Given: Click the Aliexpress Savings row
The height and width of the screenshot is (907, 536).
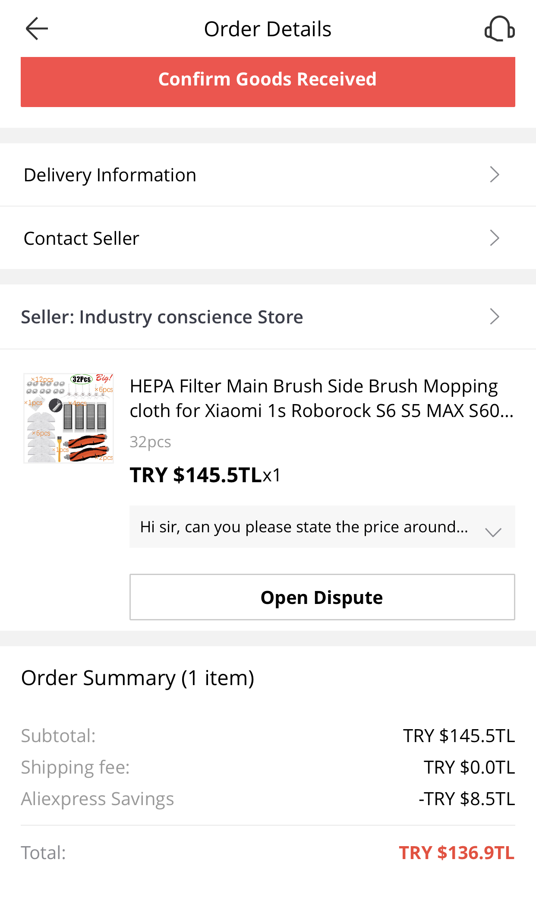Looking at the screenshot, I should click(268, 799).
